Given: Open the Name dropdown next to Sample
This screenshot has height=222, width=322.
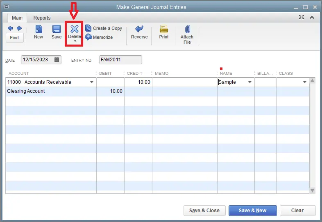Looking at the screenshot, I should 250,82.
